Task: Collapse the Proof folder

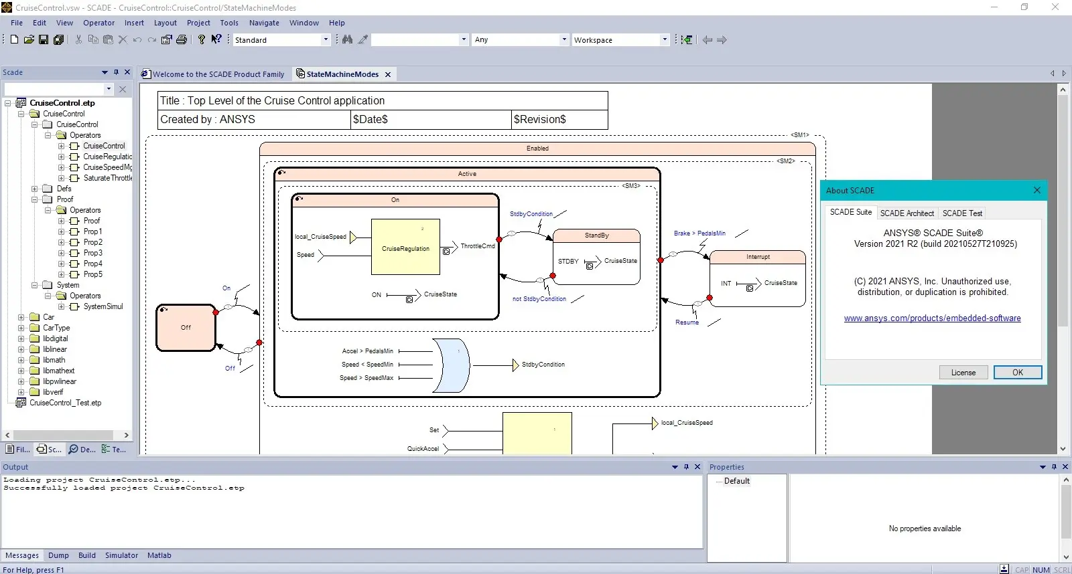Action: pyautogui.click(x=35, y=199)
